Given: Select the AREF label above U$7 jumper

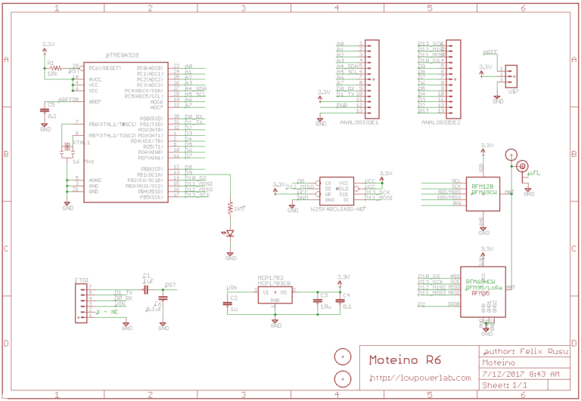Looking at the screenshot, I should (490, 53).
